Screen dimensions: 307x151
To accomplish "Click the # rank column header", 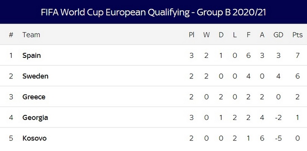I will [11, 35].
